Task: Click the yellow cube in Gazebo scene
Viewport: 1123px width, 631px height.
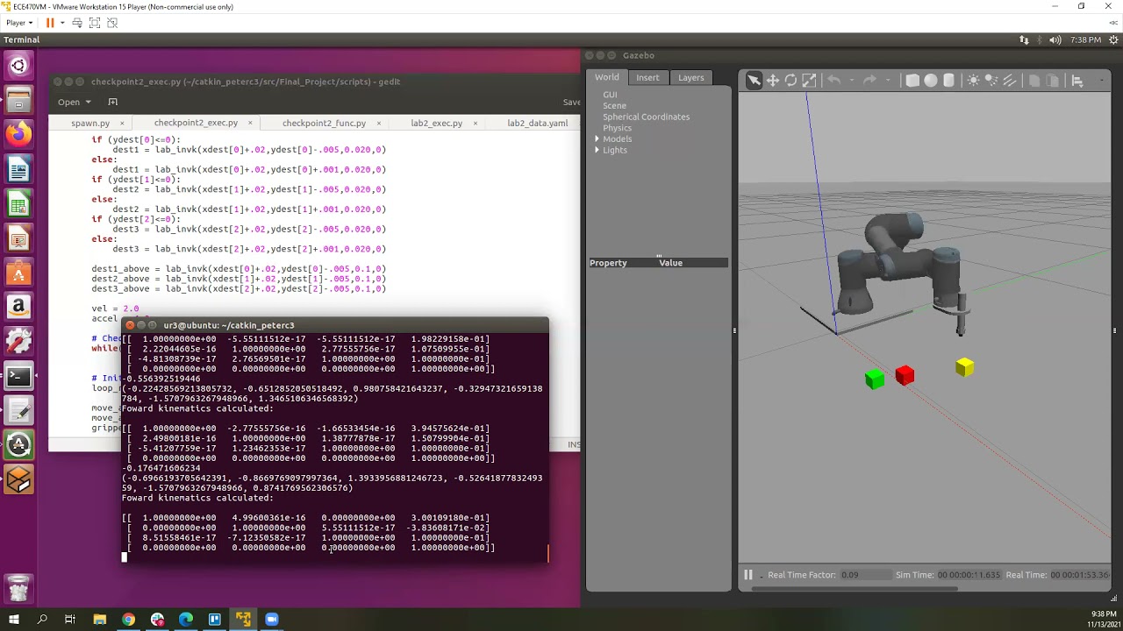Action: point(965,367)
